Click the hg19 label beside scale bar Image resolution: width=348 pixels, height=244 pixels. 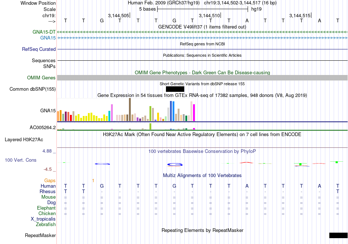click(x=256, y=9)
